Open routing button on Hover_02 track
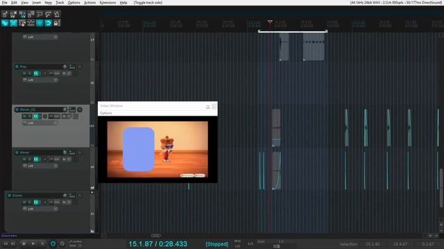 (x=72, y=109)
